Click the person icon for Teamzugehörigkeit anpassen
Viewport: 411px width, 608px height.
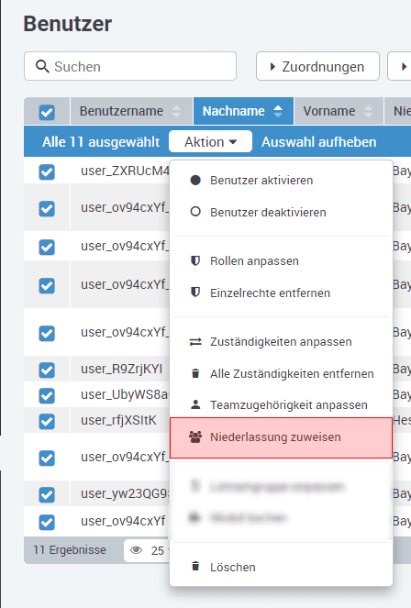click(195, 404)
